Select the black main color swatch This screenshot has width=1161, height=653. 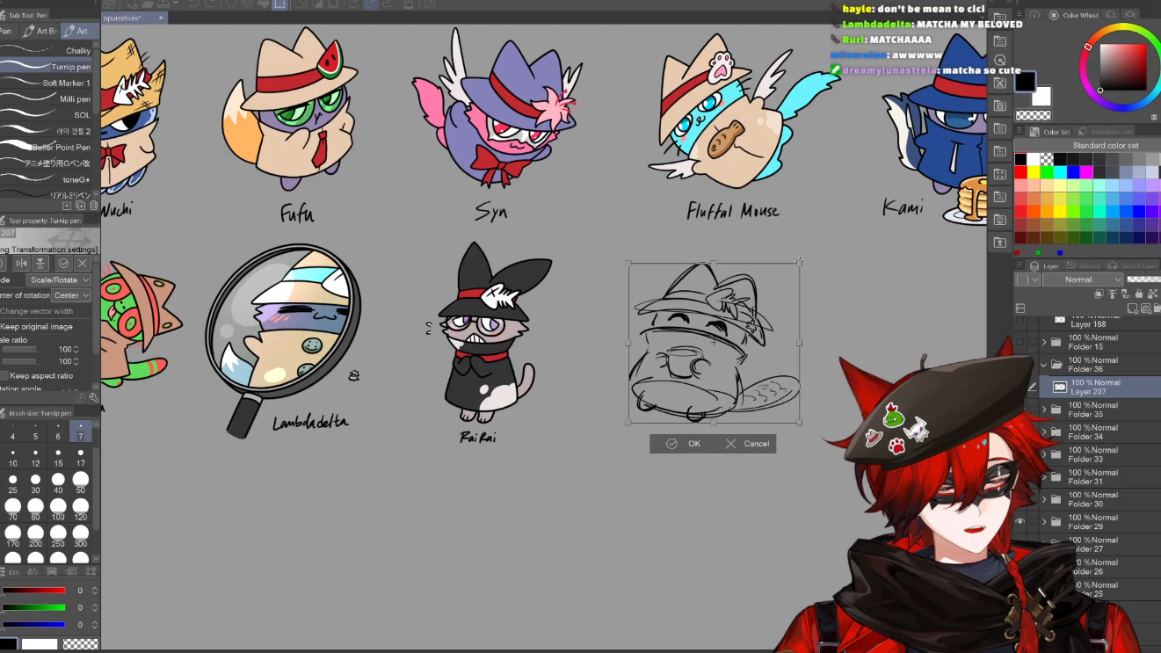[x=1025, y=82]
